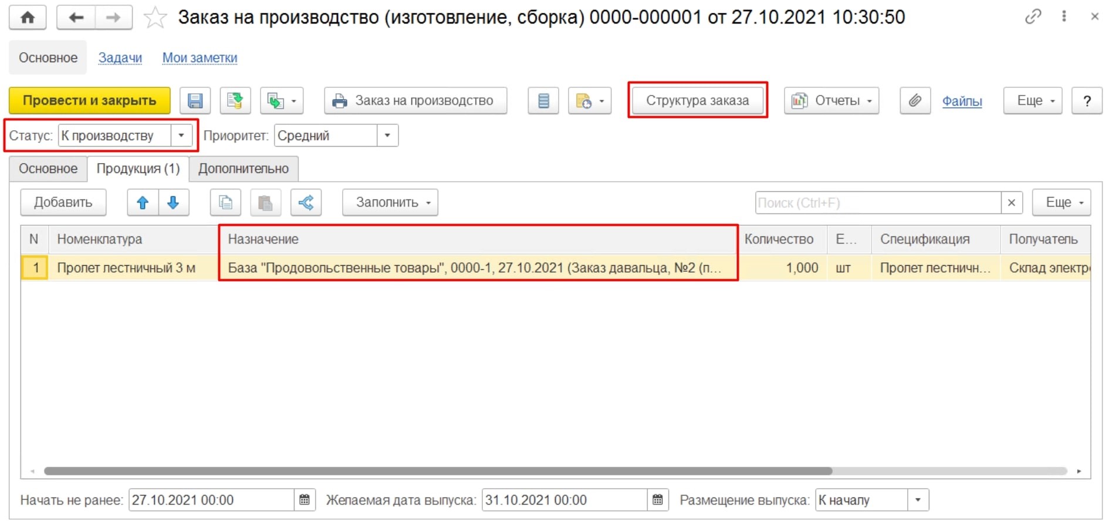
Task: Click the Начать не ранее date field
Action: [211, 500]
